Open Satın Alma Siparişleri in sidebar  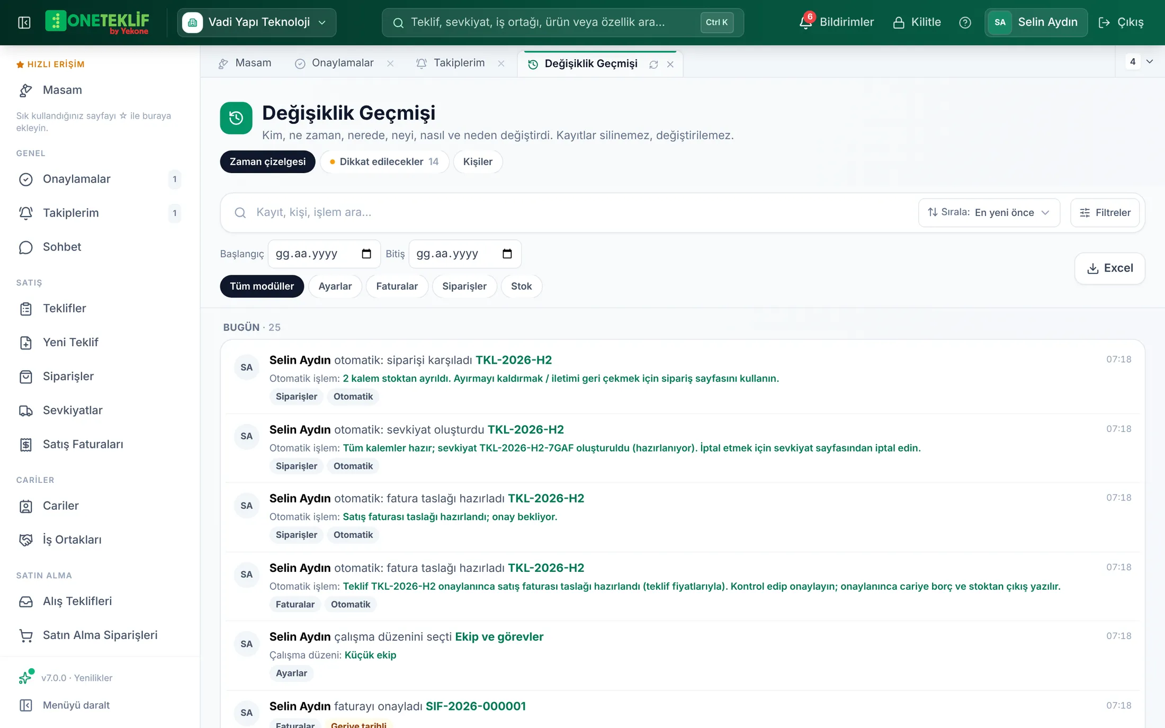[100, 635]
